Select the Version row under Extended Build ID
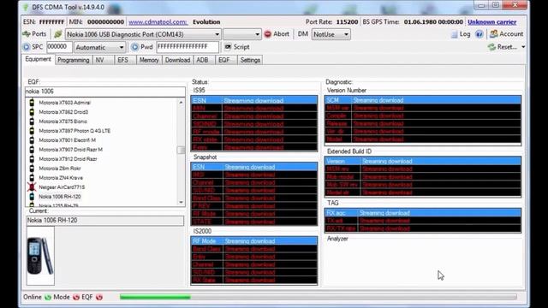The width and height of the screenshot is (548, 308). tap(422, 162)
